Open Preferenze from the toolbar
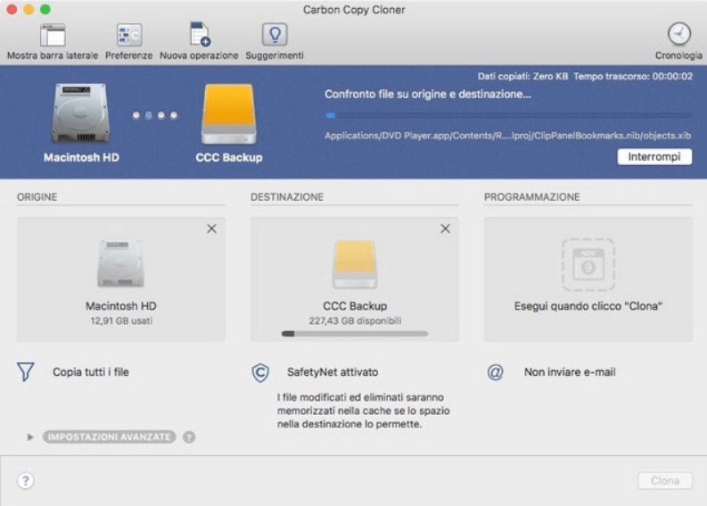This screenshot has height=506, width=707. coord(129,35)
